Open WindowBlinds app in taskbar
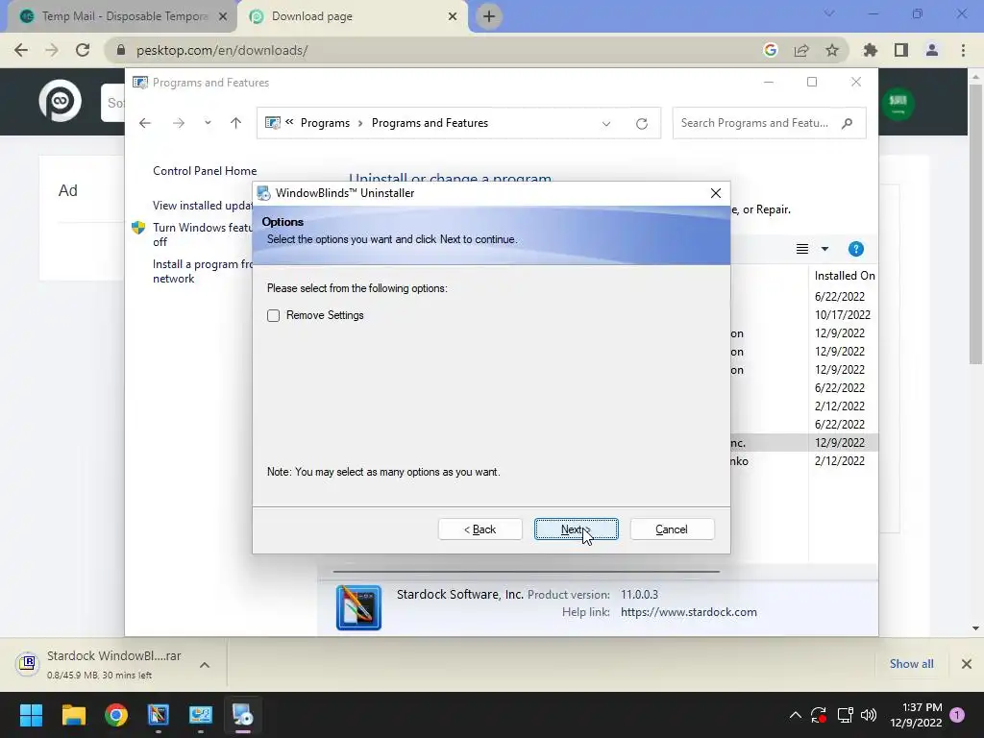Screen dimensions: 984x738 pos(159,715)
